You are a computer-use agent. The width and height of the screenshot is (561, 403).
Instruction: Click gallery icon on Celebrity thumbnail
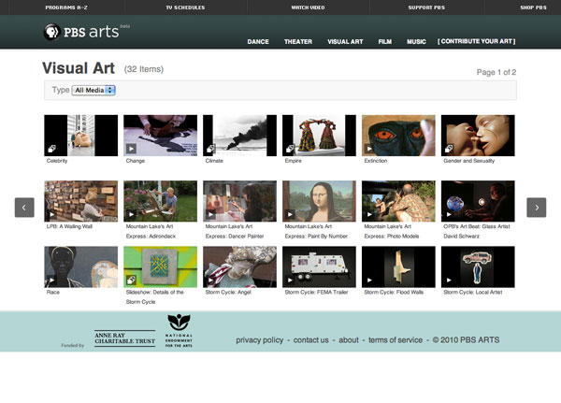(51, 149)
